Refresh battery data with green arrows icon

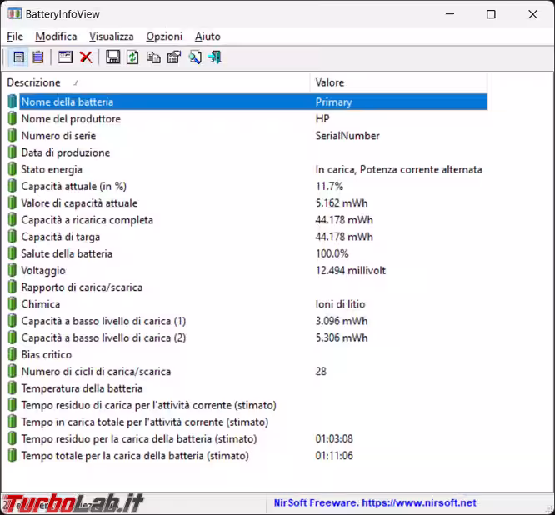(x=132, y=57)
